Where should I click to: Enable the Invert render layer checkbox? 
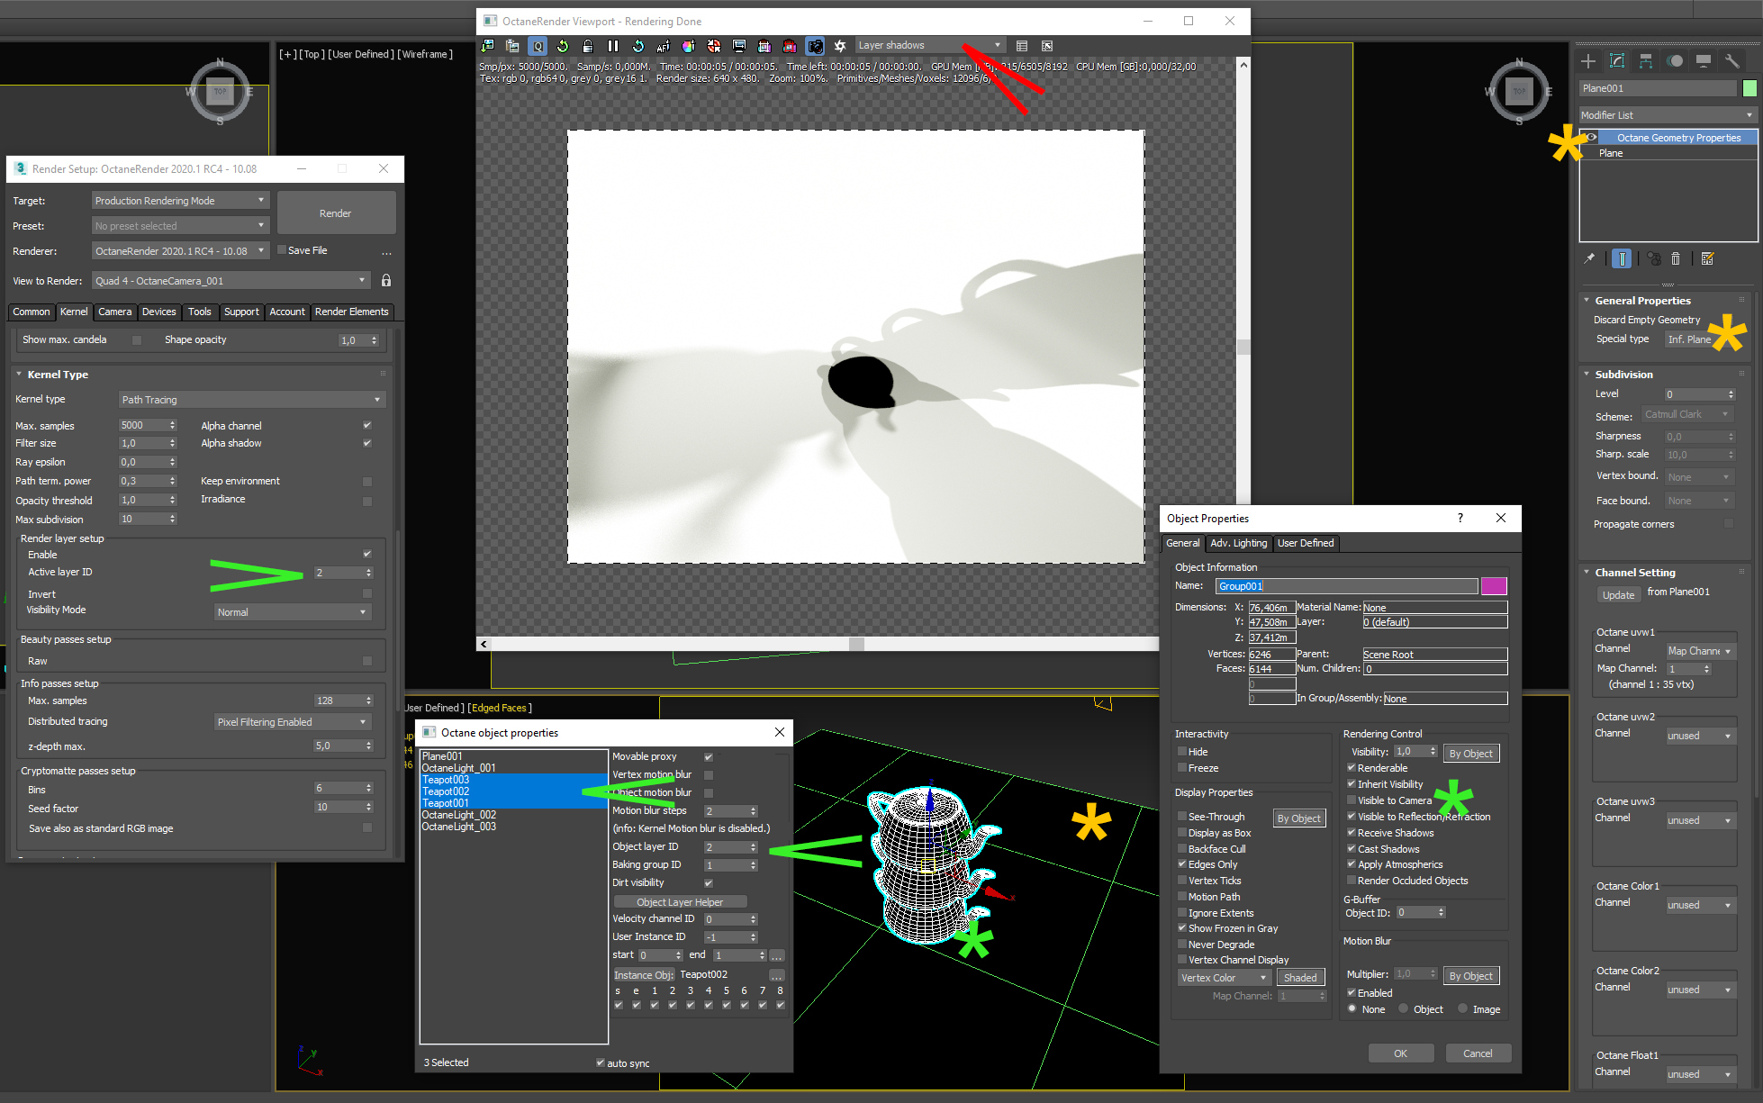click(366, 593)
